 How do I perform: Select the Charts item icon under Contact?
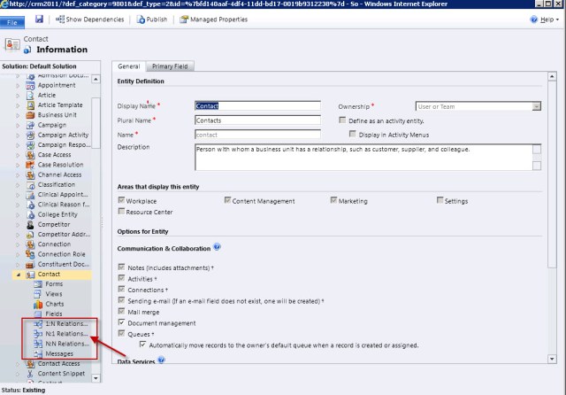(x=36, y=304)
